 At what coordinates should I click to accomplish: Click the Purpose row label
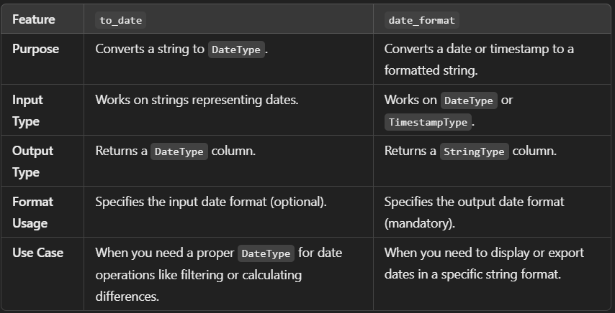tap(35, 50)
